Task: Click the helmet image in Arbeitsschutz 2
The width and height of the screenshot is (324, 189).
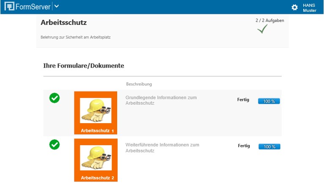Action: (96, 157)
